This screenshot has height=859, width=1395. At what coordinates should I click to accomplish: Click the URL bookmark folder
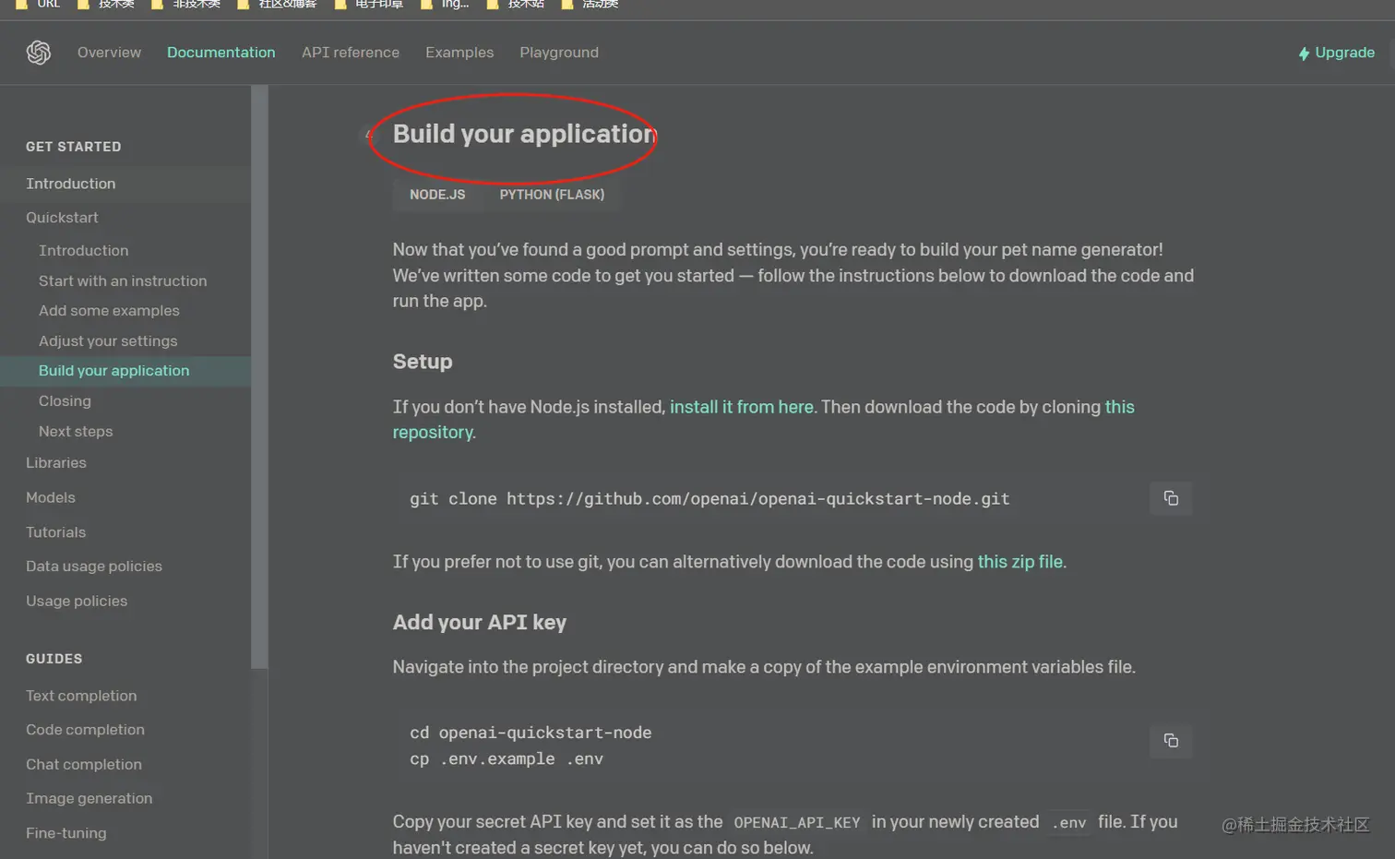click(38, 5)
